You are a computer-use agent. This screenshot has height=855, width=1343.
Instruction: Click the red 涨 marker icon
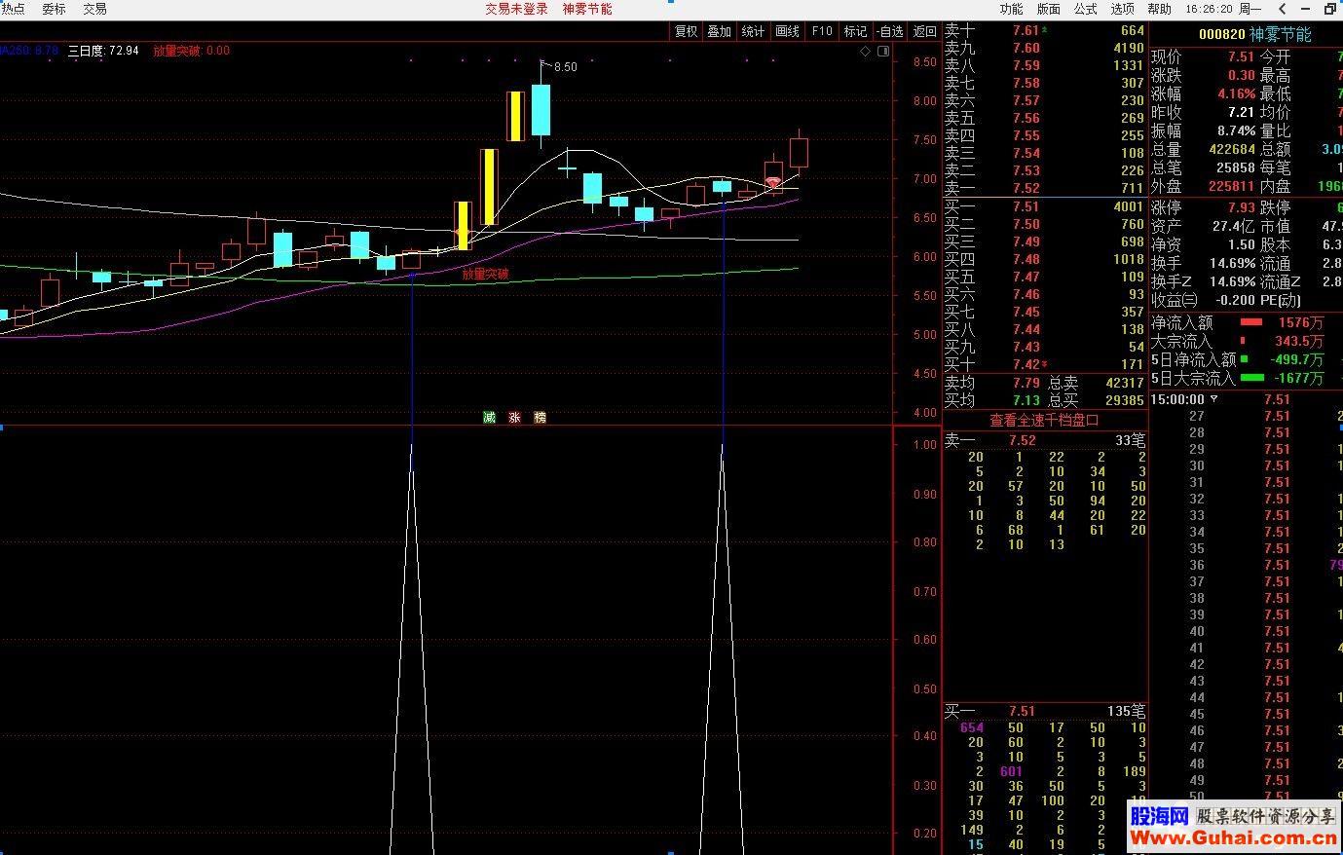(x=514, y=418)
